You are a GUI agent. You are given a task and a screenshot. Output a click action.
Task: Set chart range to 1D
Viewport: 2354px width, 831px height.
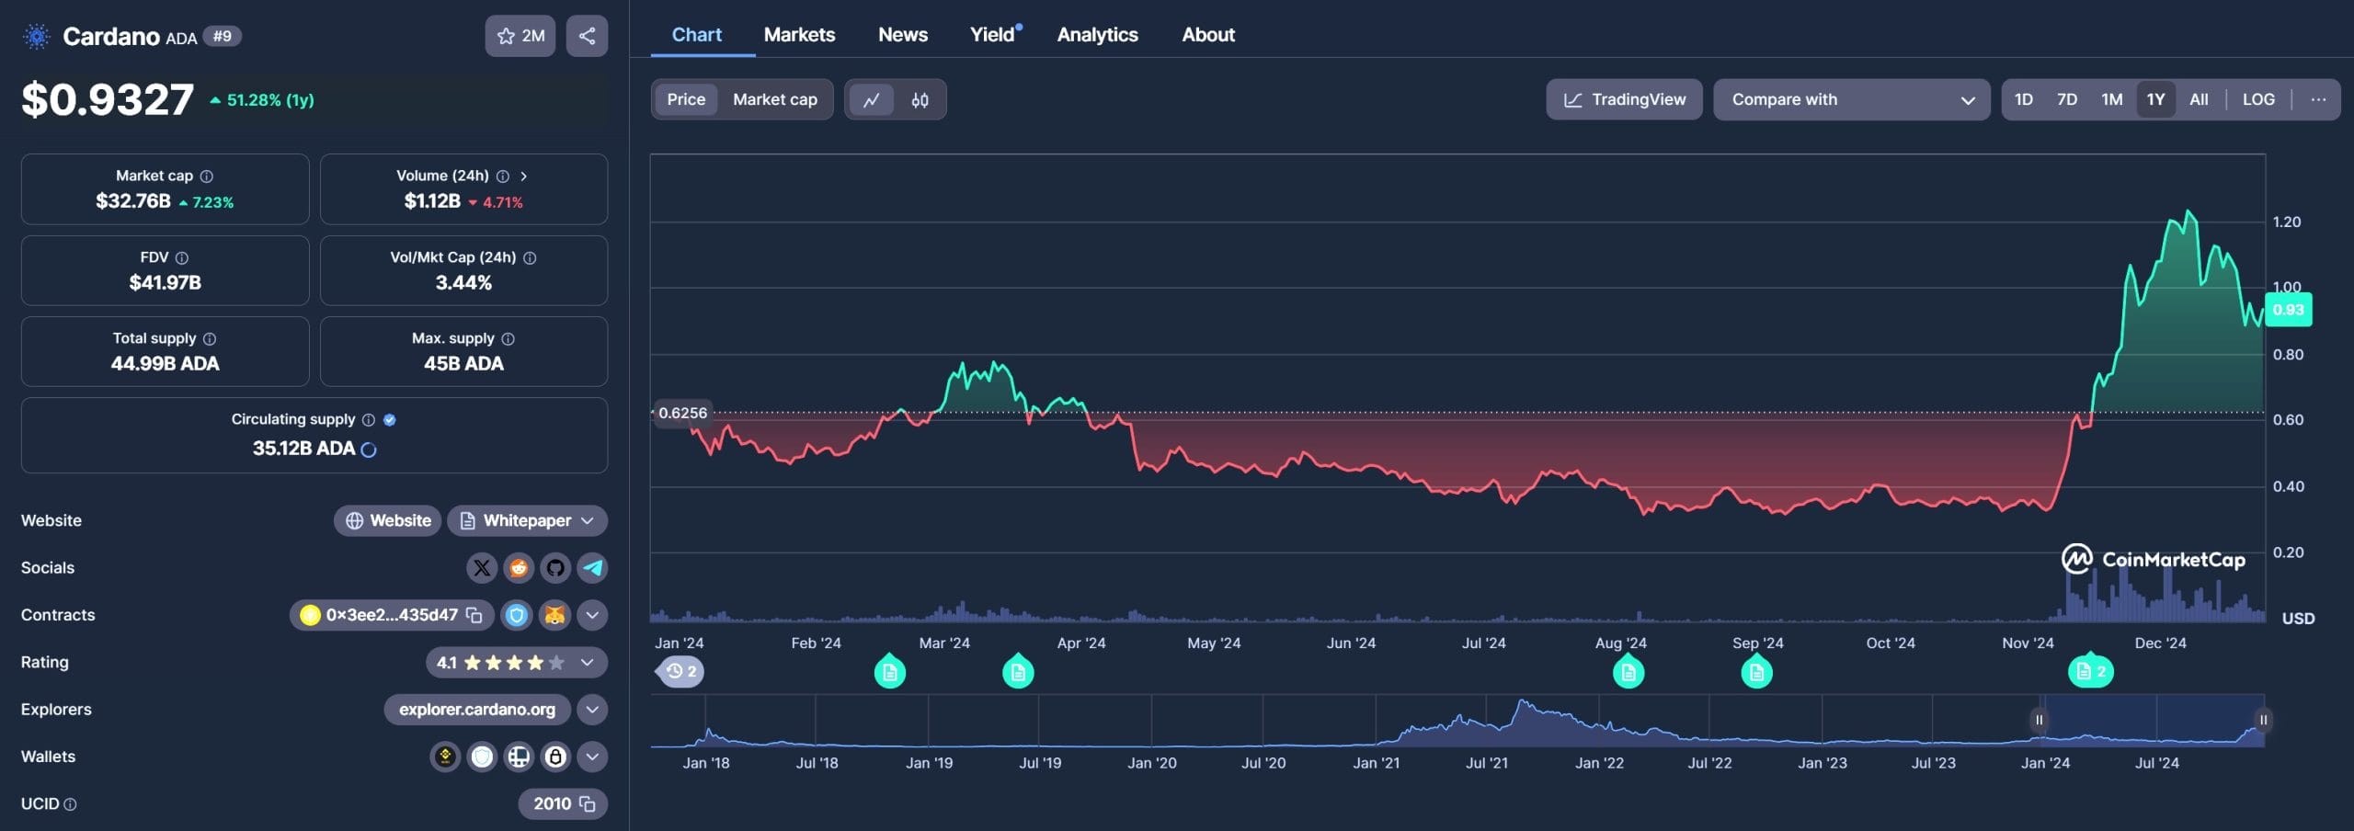click(2023, 99)
